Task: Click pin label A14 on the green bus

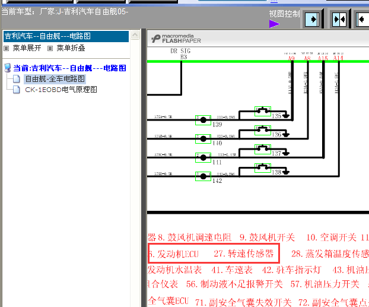Action: coord(338,58)
